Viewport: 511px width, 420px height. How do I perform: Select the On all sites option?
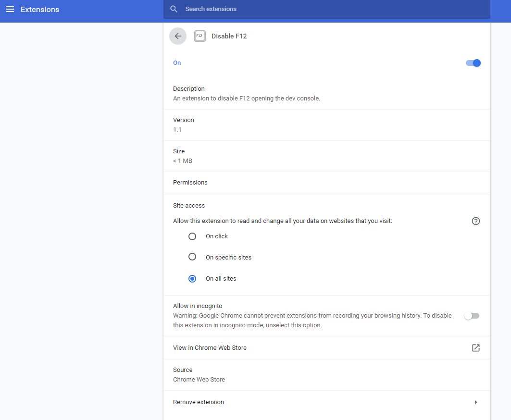(x=192, y=279)
